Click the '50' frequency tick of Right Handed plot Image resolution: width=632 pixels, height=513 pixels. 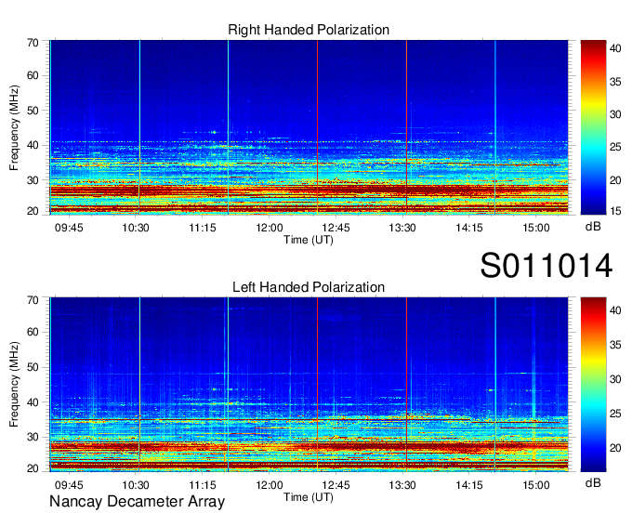(x=33, y=111)
